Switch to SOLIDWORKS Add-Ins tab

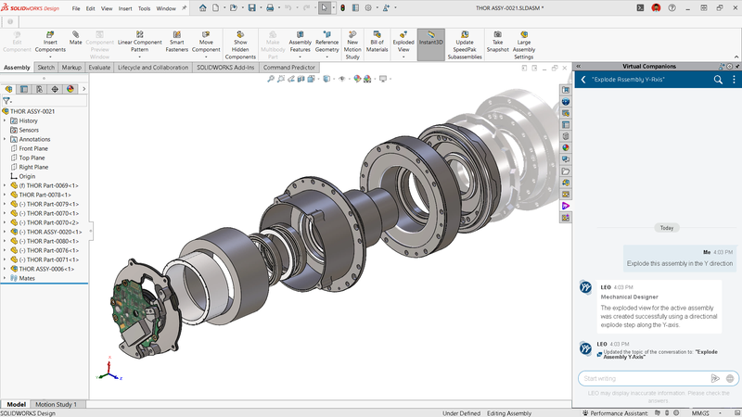(225, 67)
